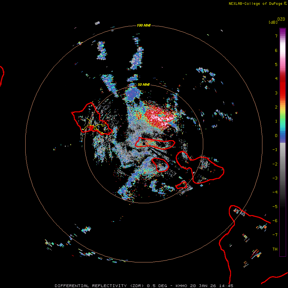The height and width of the screenshot is (288, 288).
Task: Click the 3 value on the color scale
Action: point(276,93)
